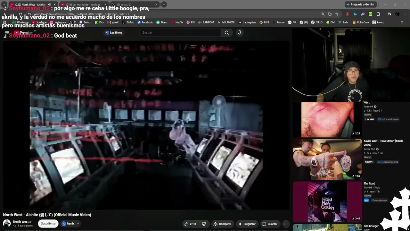The width and height of the screenshot is (410, 231).
Task: Click the Pregunta a Gemini button
Action: pyautogui.click(x=360, y=4)
